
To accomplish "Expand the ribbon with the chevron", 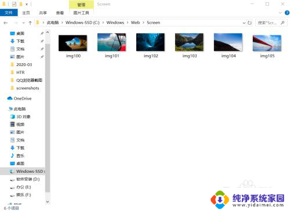I will click(x=280, y=13).
